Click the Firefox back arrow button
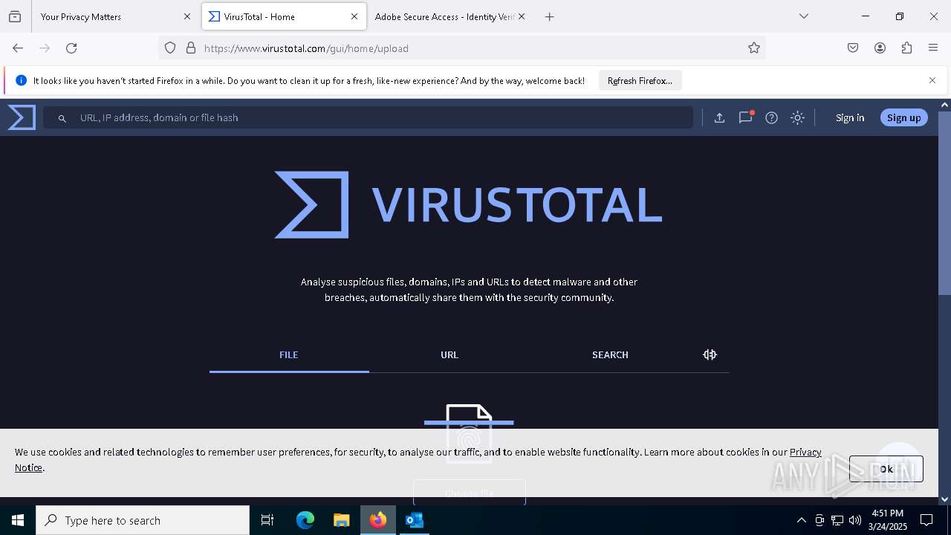This screenshot has height=535, width=951. [18, 48]
